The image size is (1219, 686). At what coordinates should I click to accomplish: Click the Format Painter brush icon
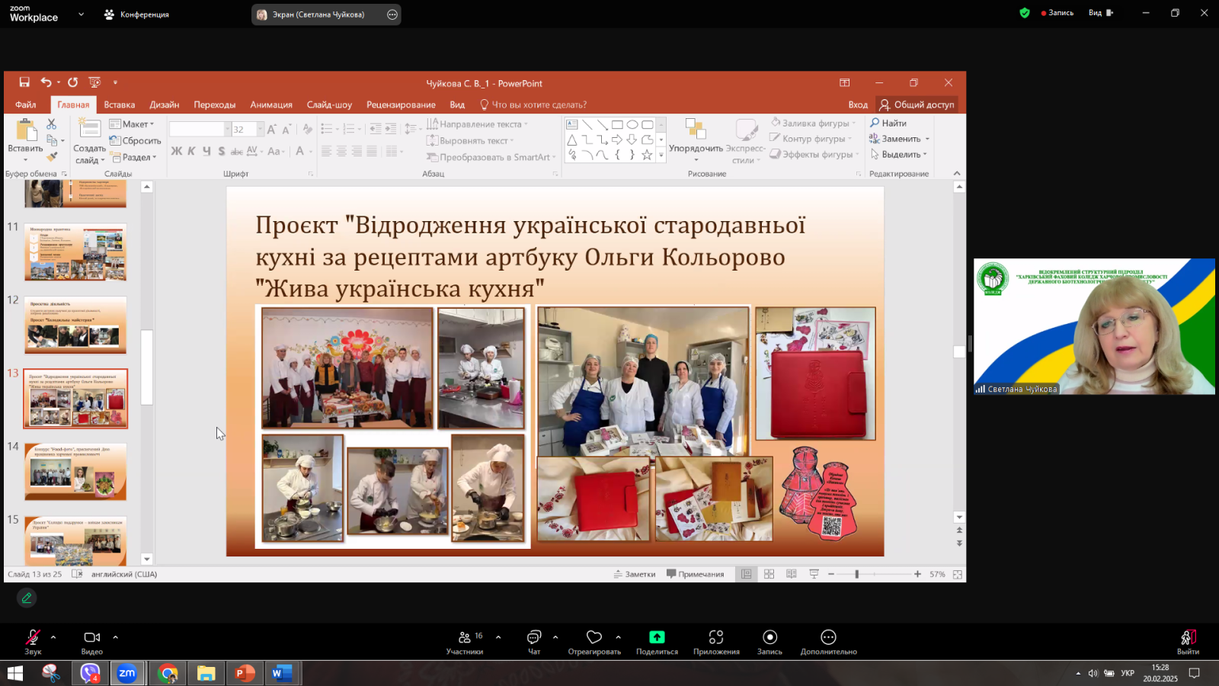(x=51, y=157)
